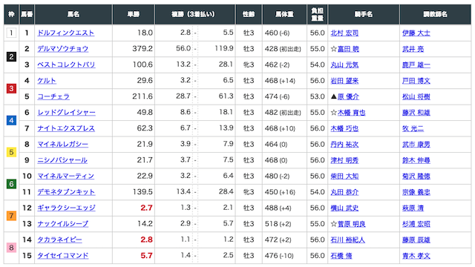Viewport: 475px width, 267px height.
Task: Open horse ケルト link
Action: [x=47, y=81]
